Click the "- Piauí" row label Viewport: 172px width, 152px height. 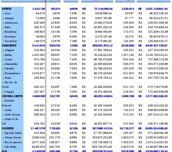point(7,78)
